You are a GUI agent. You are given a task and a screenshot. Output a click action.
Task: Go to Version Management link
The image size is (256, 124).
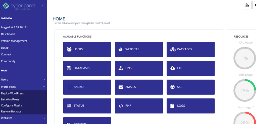[14, 41]
